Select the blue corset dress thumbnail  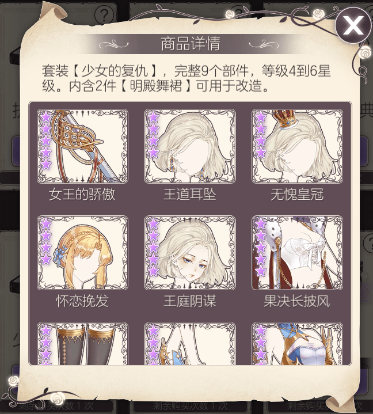coord(297,344)
